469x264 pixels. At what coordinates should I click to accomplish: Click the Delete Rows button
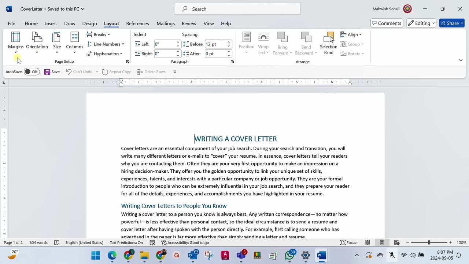click(151, 72)
